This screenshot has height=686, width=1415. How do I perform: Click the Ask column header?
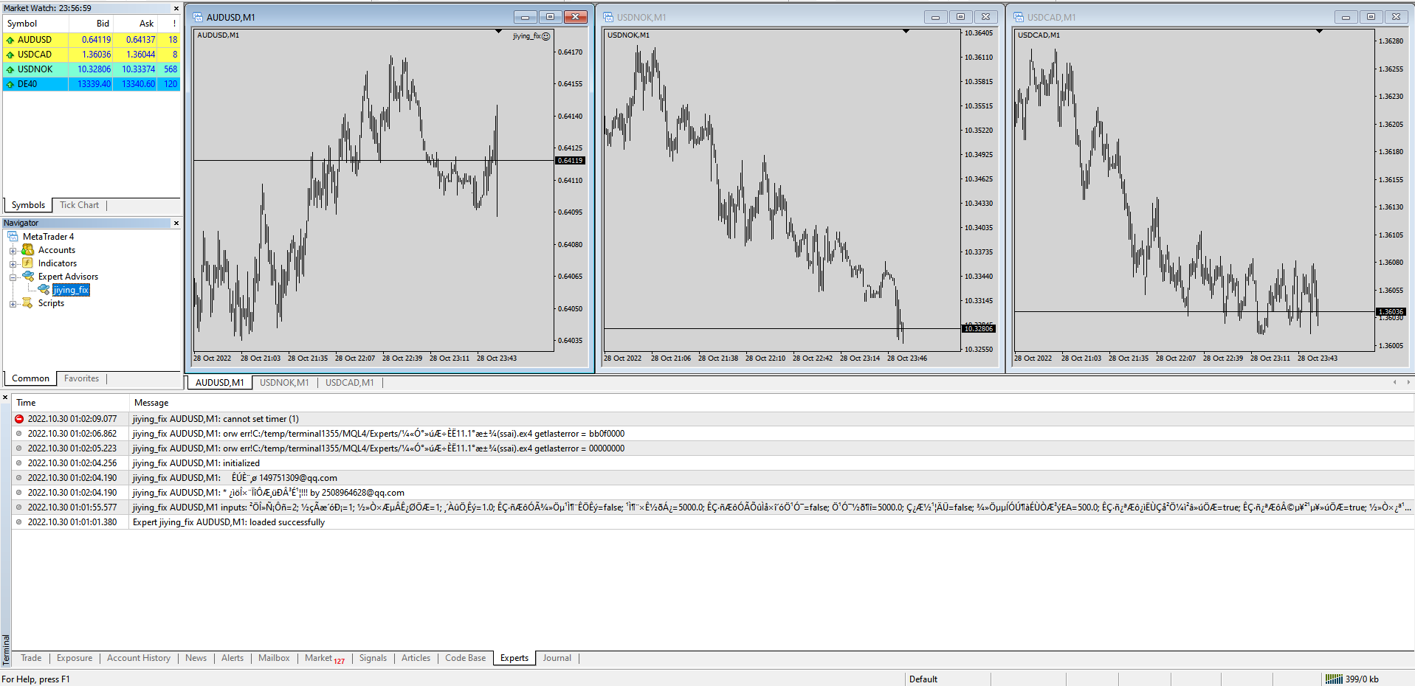tap(135, 24)
